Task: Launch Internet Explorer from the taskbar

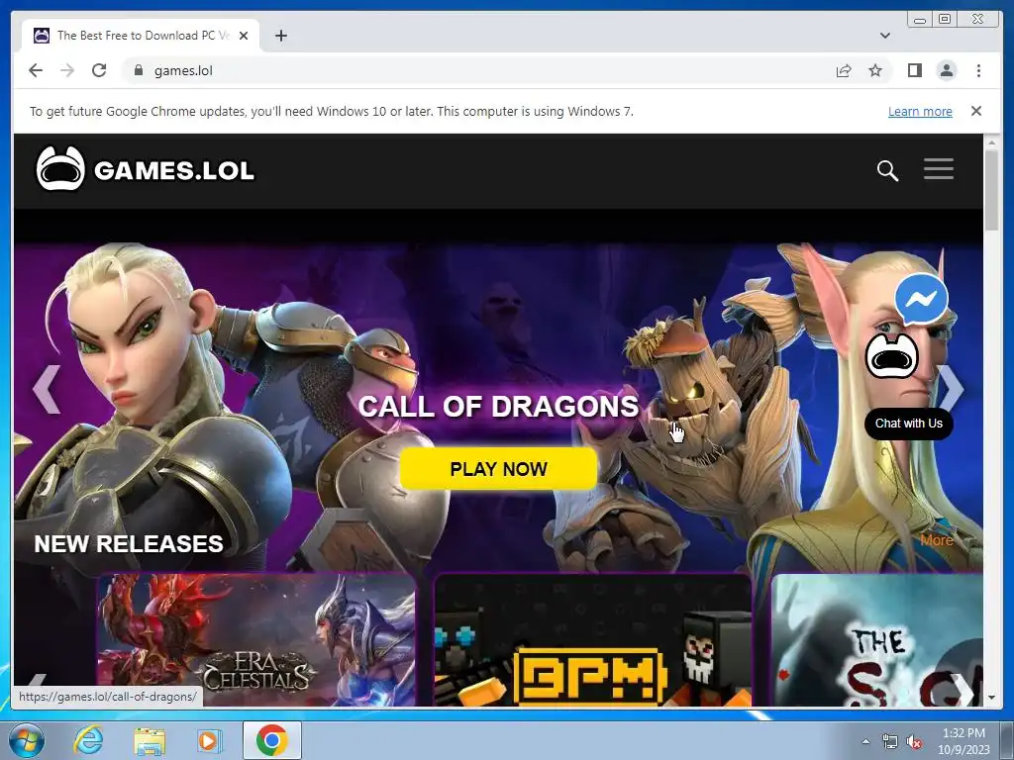Action: pos(88,740)
